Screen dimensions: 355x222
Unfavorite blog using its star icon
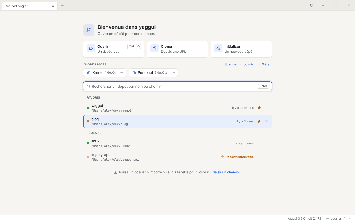[259, 121]
